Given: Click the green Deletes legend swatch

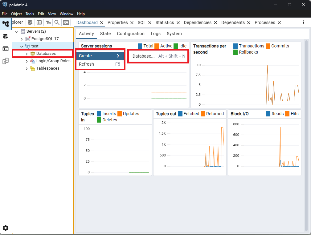Looking at the screenshot, I should (x=99, y=120).
